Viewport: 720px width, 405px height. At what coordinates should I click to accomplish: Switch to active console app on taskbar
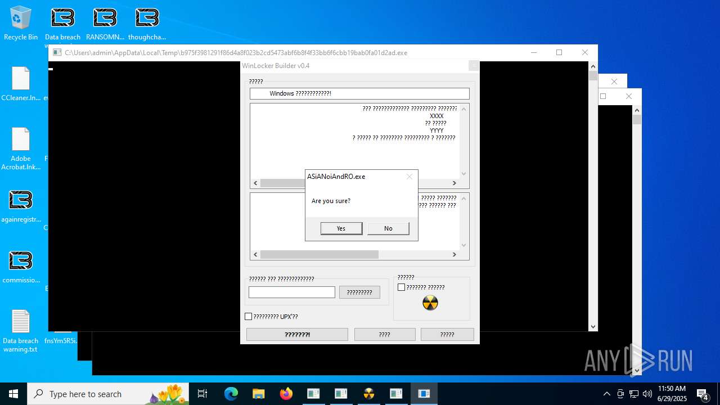pos(424,394)
